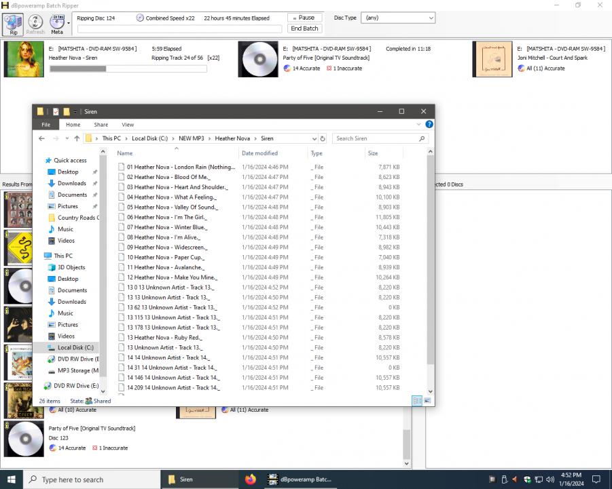Switch to the Share ribbon tab
The image size is (612, 489).
coord(101,125)
